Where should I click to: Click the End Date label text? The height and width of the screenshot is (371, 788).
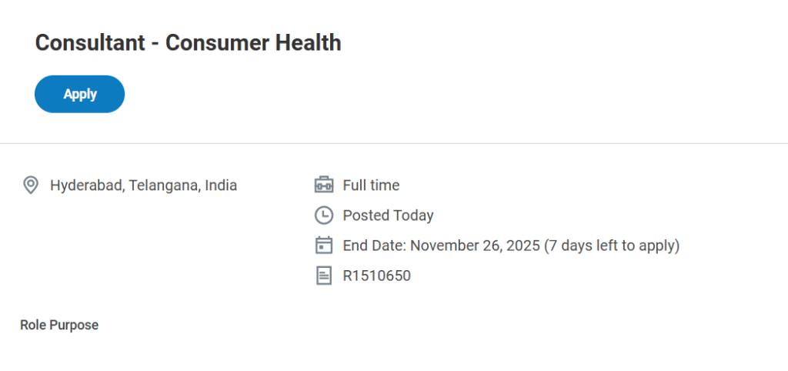[374, 246]
